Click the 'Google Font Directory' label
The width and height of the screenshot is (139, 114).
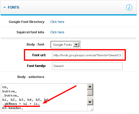tap(27, 22)
